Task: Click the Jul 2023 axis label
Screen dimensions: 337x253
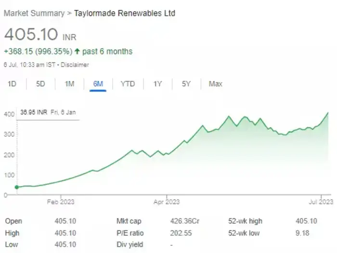Action: click(x=320, y=202)
